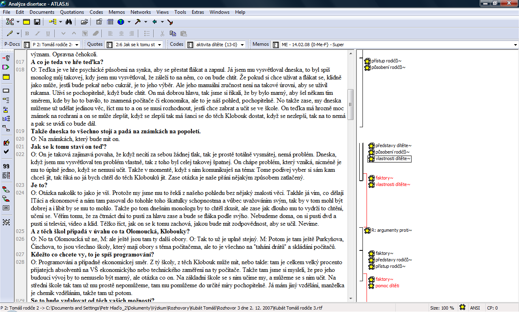
Task: Open the network view editor icon
Action: (10, 21)
